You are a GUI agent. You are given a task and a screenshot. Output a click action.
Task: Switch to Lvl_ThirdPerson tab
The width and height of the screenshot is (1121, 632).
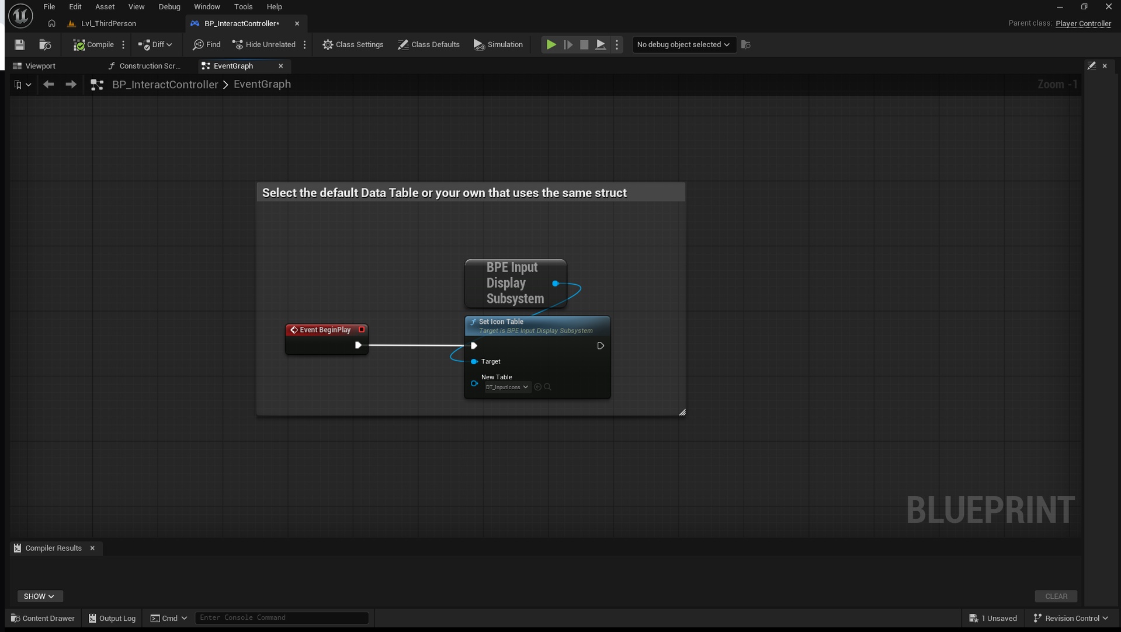coord(109,23)
